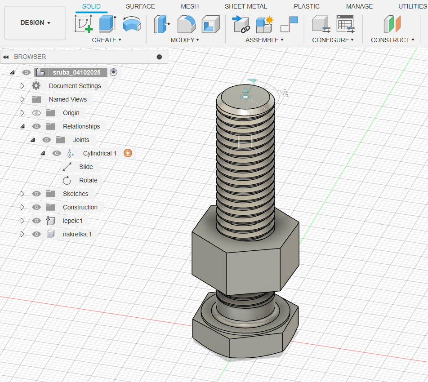The image size is (428, 382).
Task: Click the Slide motion item
Action: 86,167
